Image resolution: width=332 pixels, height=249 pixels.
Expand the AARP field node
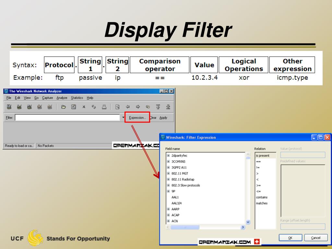(x=168, y=209)
